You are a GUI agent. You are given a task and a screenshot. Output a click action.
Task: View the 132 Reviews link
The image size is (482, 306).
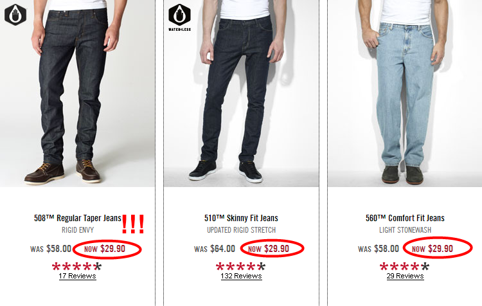coord(241,276)
